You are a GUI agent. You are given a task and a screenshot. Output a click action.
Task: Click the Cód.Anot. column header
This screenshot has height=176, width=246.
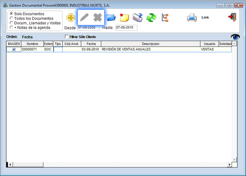pos(72,44)
